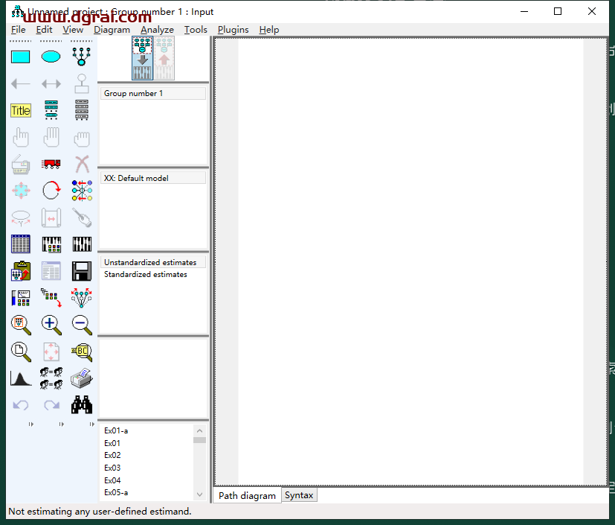Toggle view input path diagram button
Viewport: 615px width, 525px height.
(142, 58)
